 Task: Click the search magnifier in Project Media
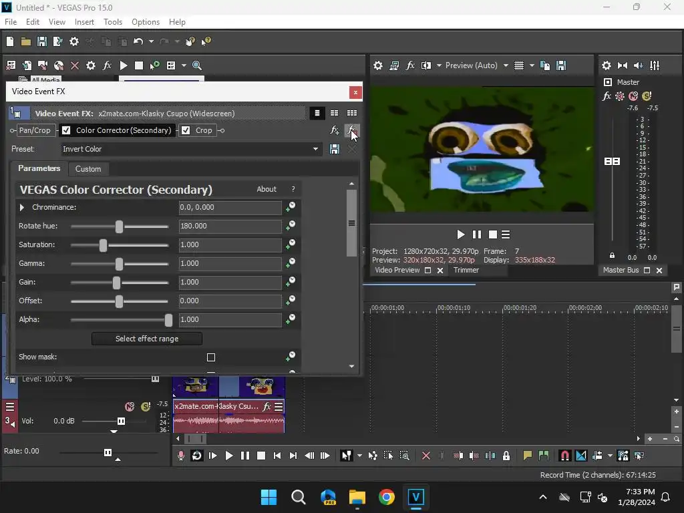point(197,65)
